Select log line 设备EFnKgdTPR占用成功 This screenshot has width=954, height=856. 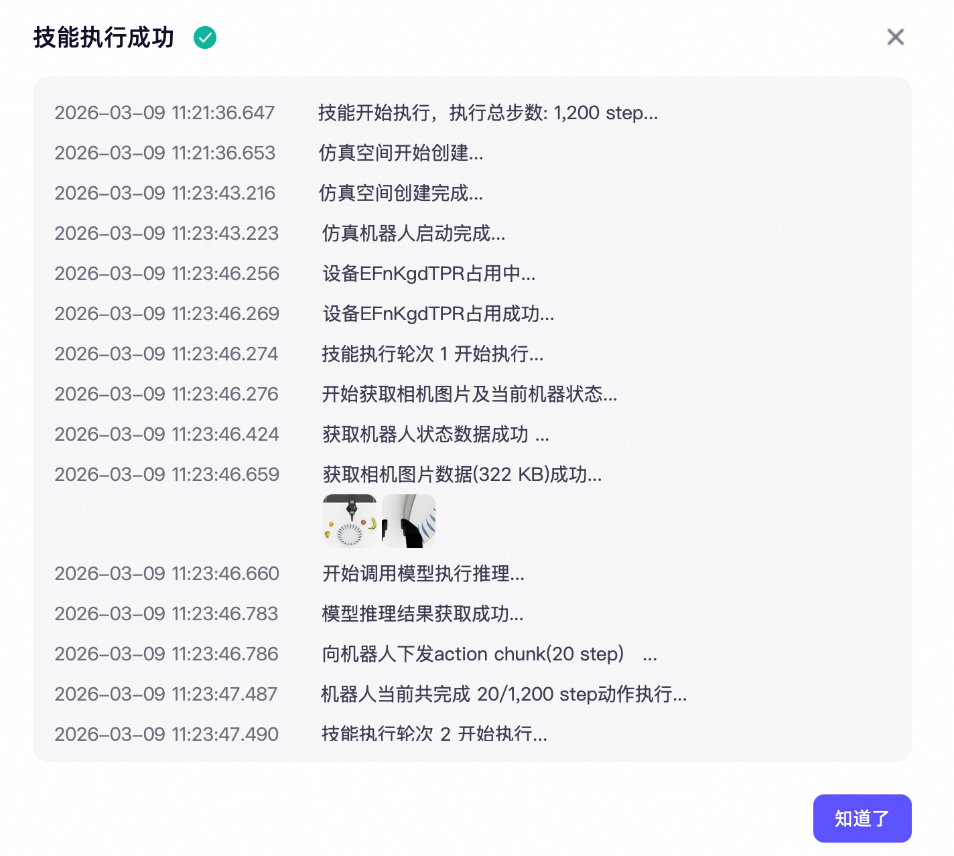pos(438,313)
